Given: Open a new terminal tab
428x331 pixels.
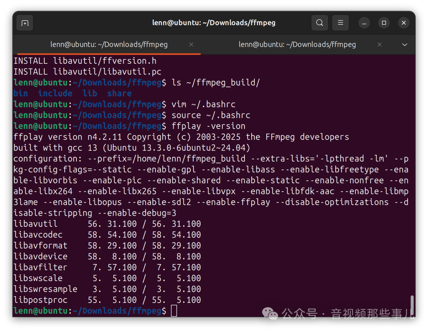Looking at the screenshot, I should pos(25,23).
